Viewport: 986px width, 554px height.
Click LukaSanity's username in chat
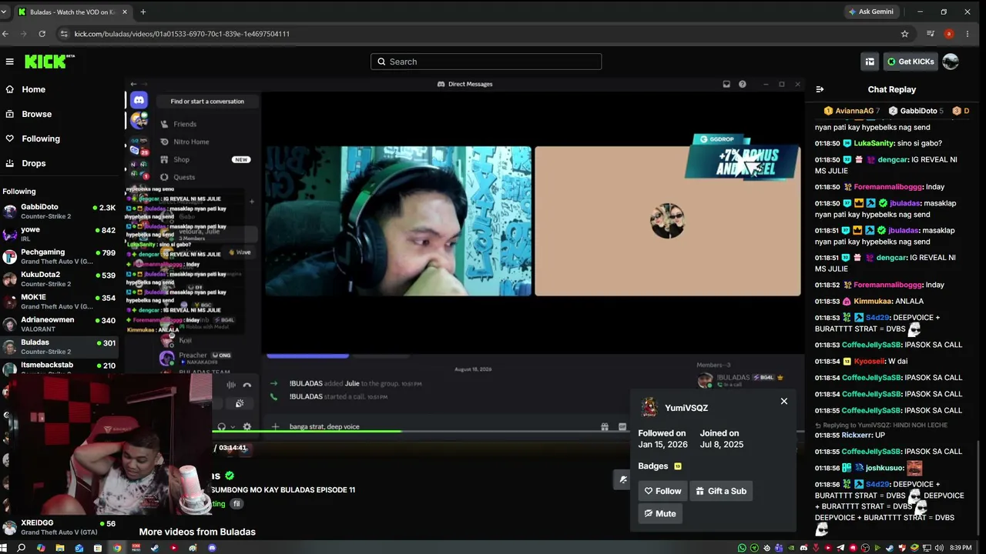(874, 143)
